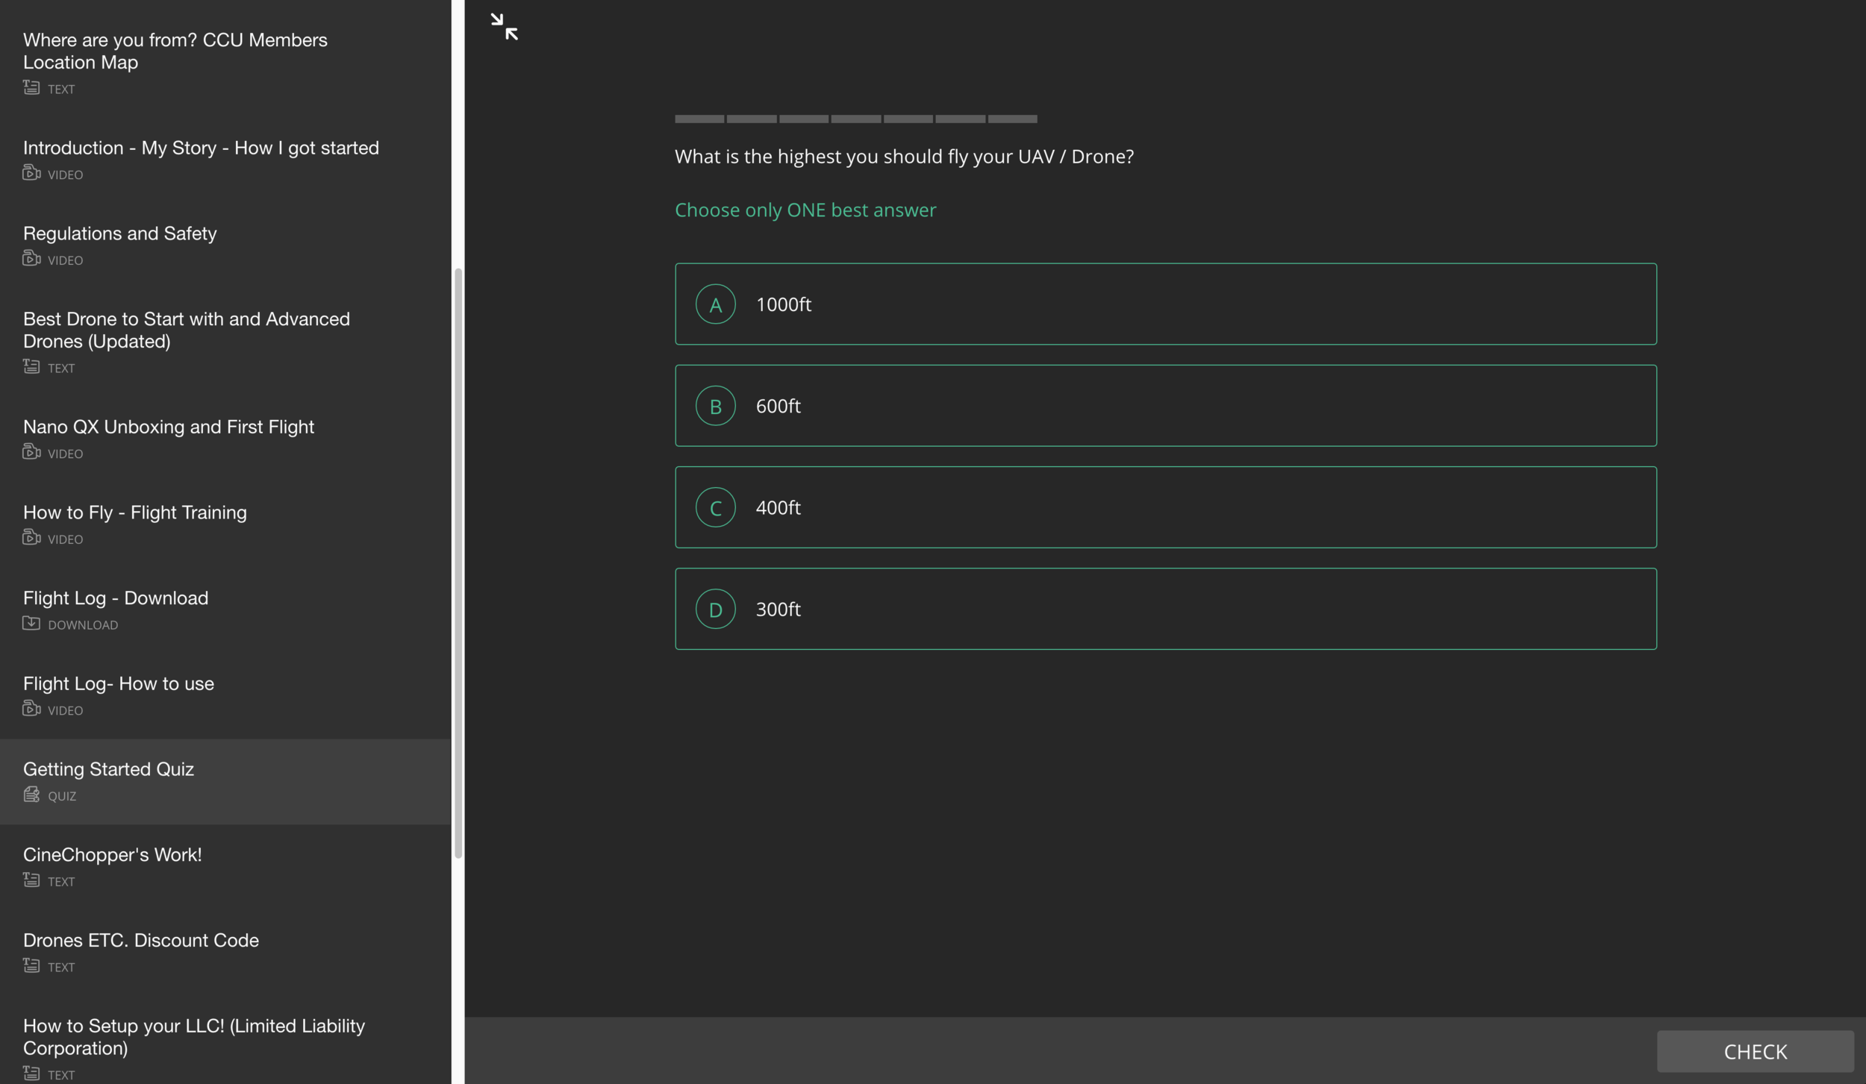1866x1084 pixels.
Task: Click the quiz question about highest UAV altitude
Action: click(904, 157)
